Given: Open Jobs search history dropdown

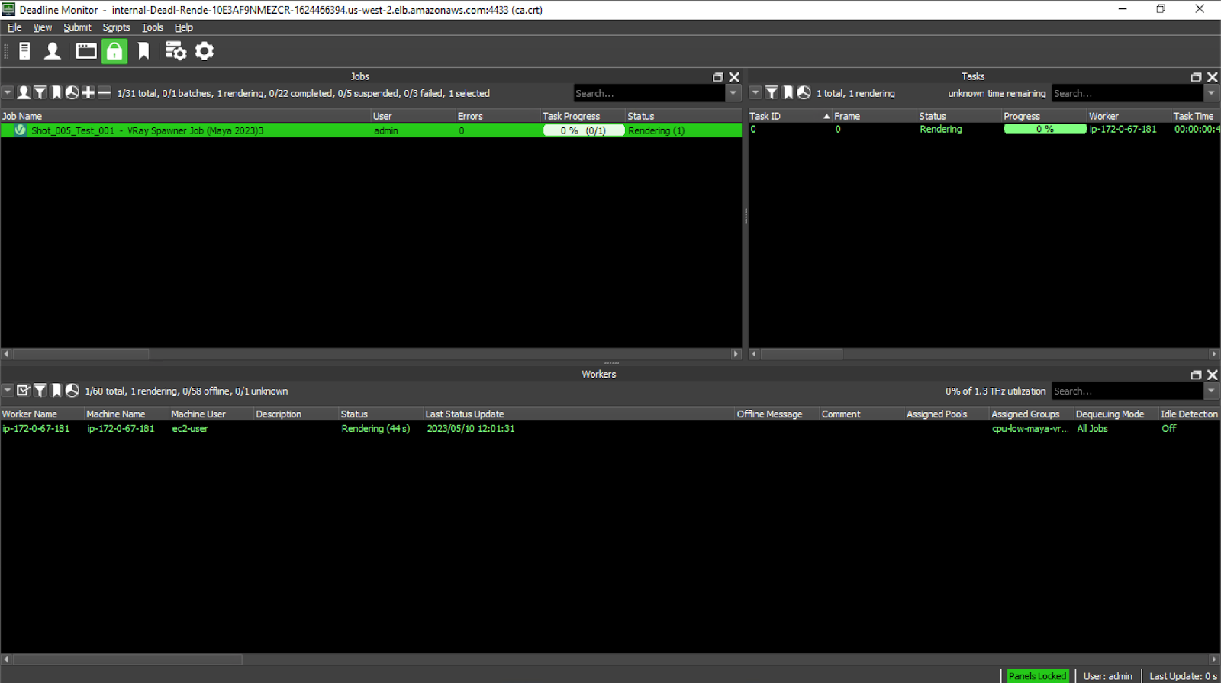Looking at the screenshot, I should coord(733,93).
